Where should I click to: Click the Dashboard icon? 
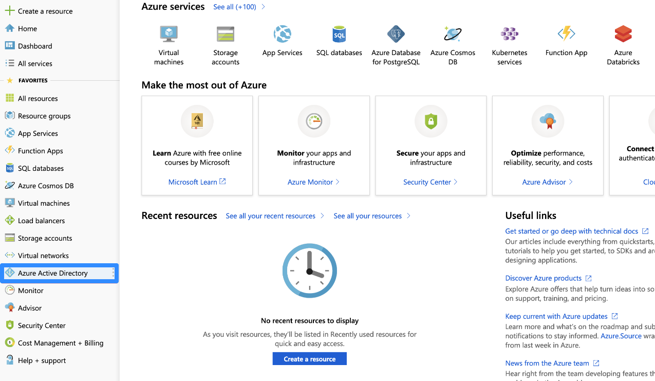point(9,46)
